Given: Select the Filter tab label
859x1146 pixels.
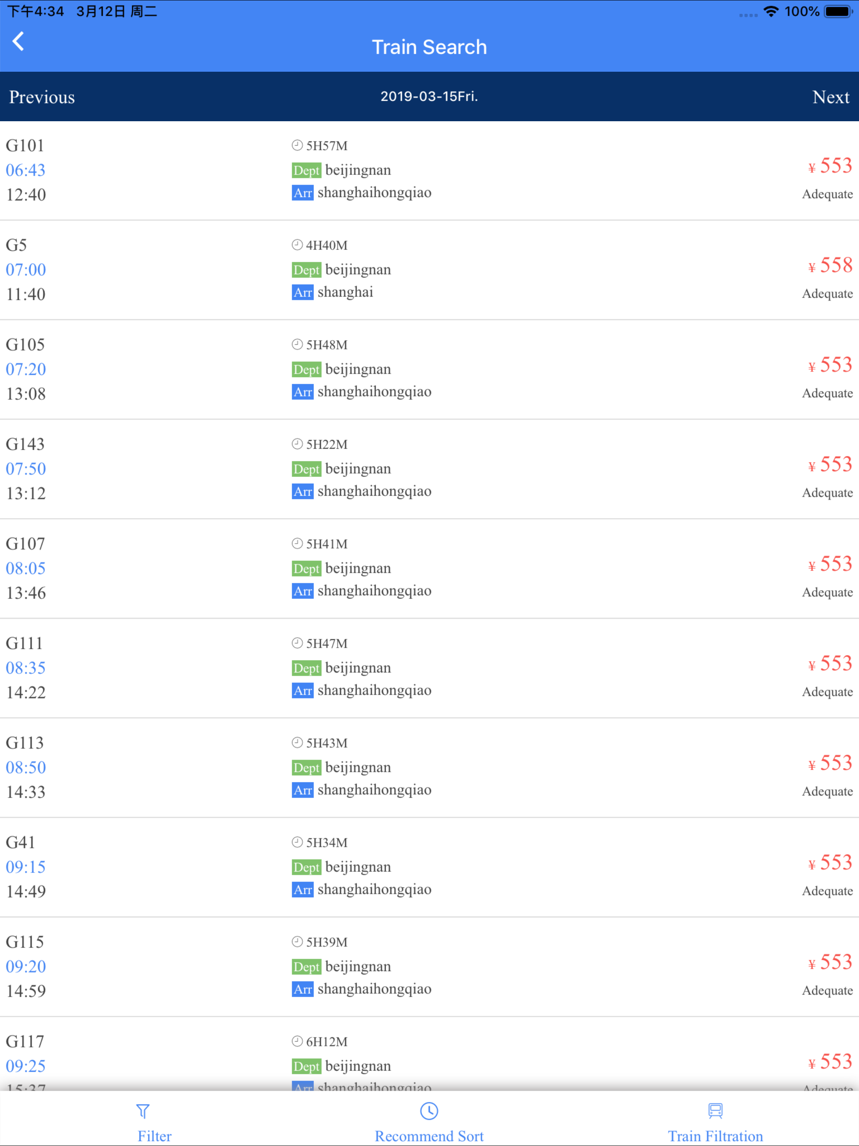Looking at the screenshot, I should (154, 1136).
